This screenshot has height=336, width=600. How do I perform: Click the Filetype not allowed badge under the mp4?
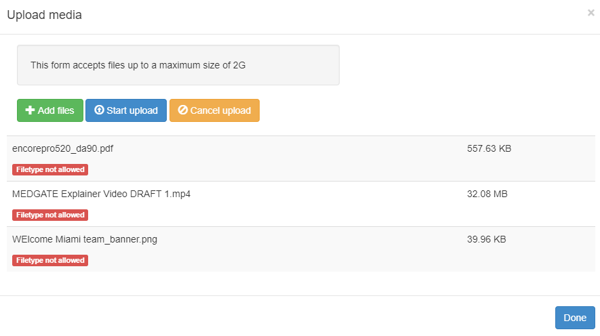coord(50,215)
